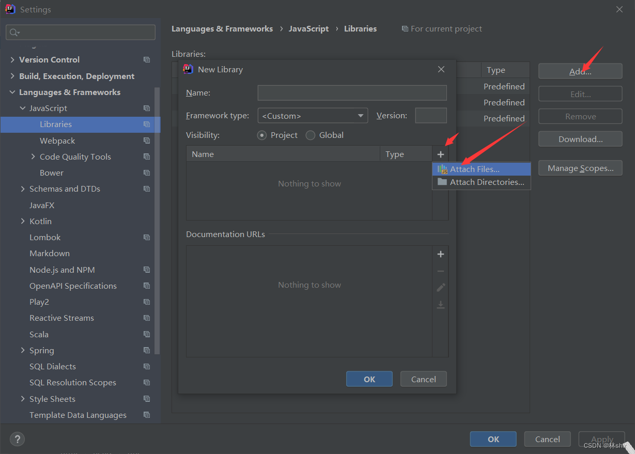Click the library Name input field
This screenshot has height=454, width=635.
pos(352,93)
